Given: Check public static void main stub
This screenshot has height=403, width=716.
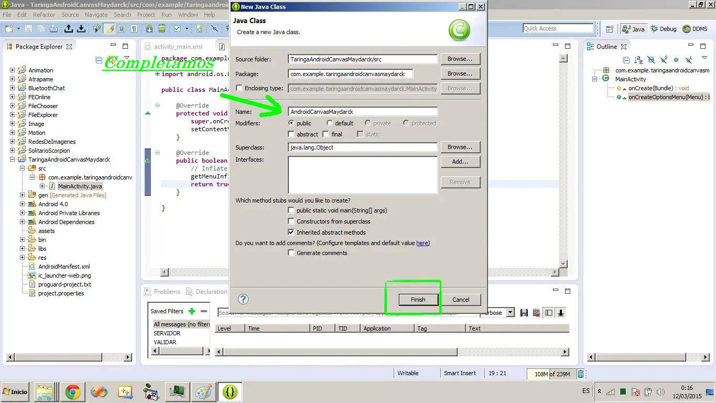Looking at the screenshot, I should pyautogui.click(x=291, y=210).
